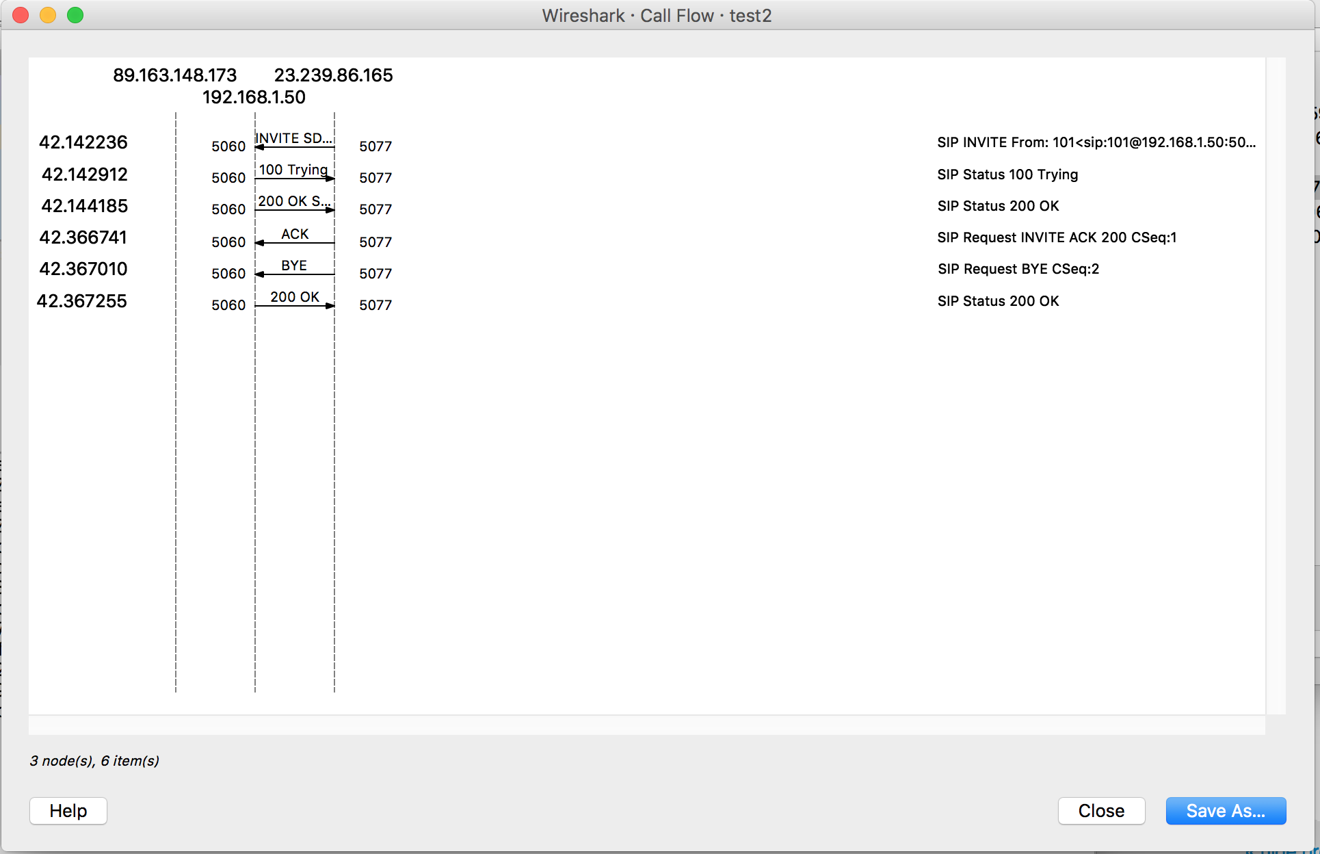The height and width of the screenshot is (854, 1320).
Task: Click SIP Request BYE CSeq:2 comment
Action: coord(1018,269)
